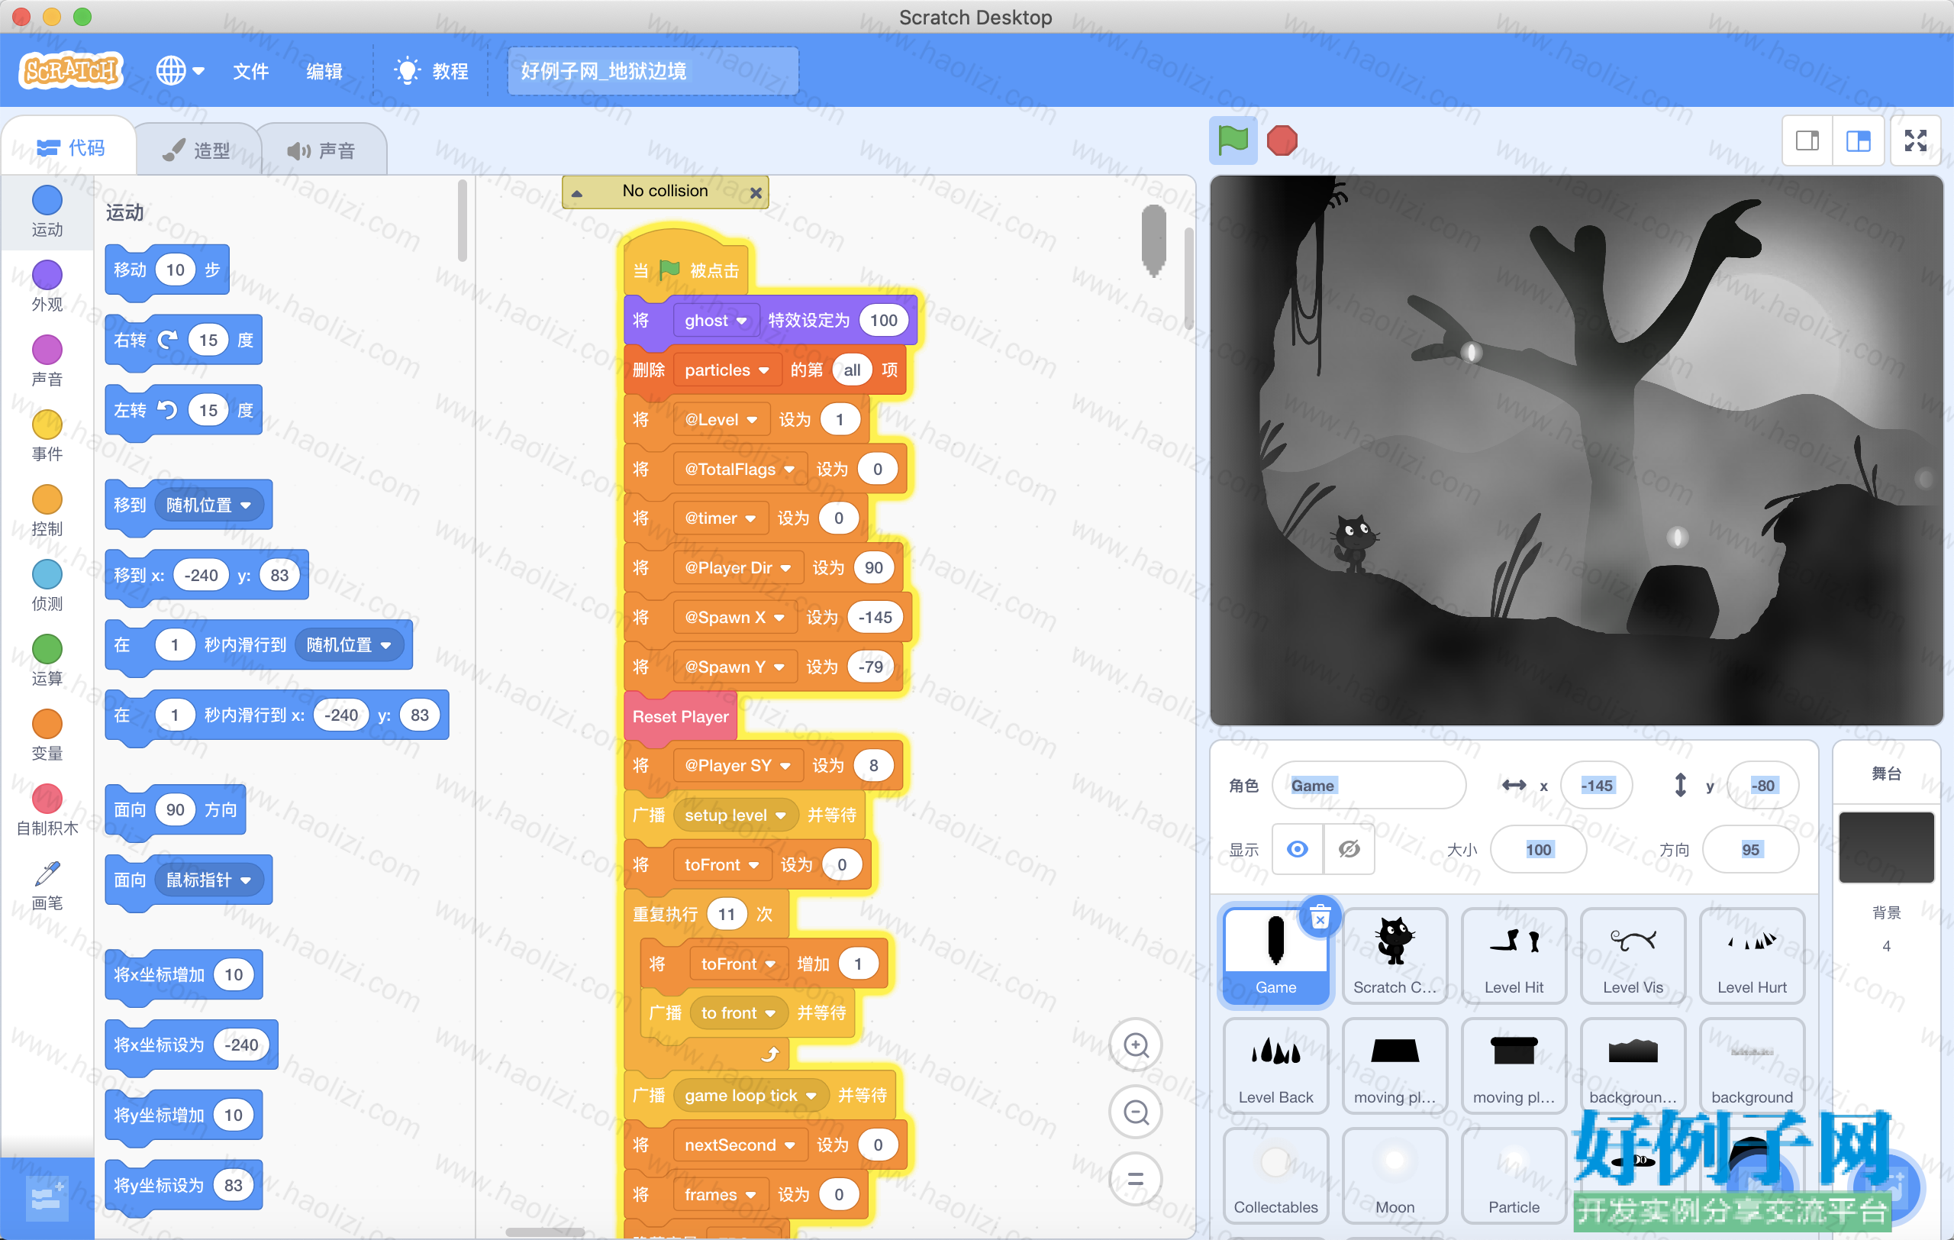Zoom in the code workspace
Viewport: 1954px width, 1240px height.
pos(1135,1045)
